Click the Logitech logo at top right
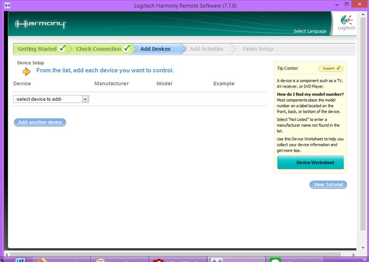 (346, 23)
